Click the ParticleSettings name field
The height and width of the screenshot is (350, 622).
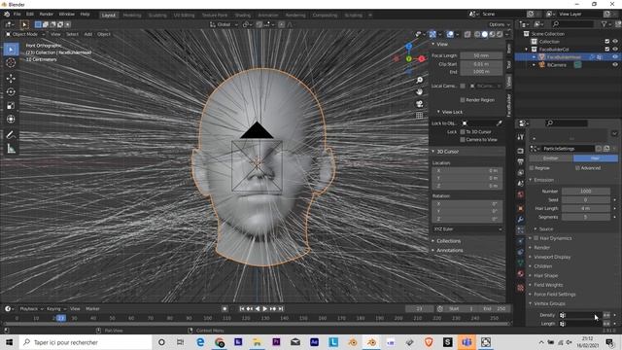pos(568,149)
